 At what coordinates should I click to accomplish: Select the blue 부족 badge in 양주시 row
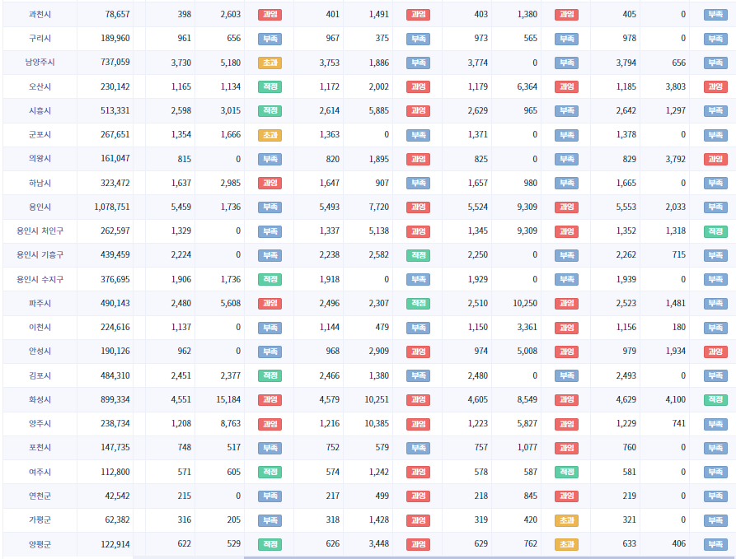716,424
